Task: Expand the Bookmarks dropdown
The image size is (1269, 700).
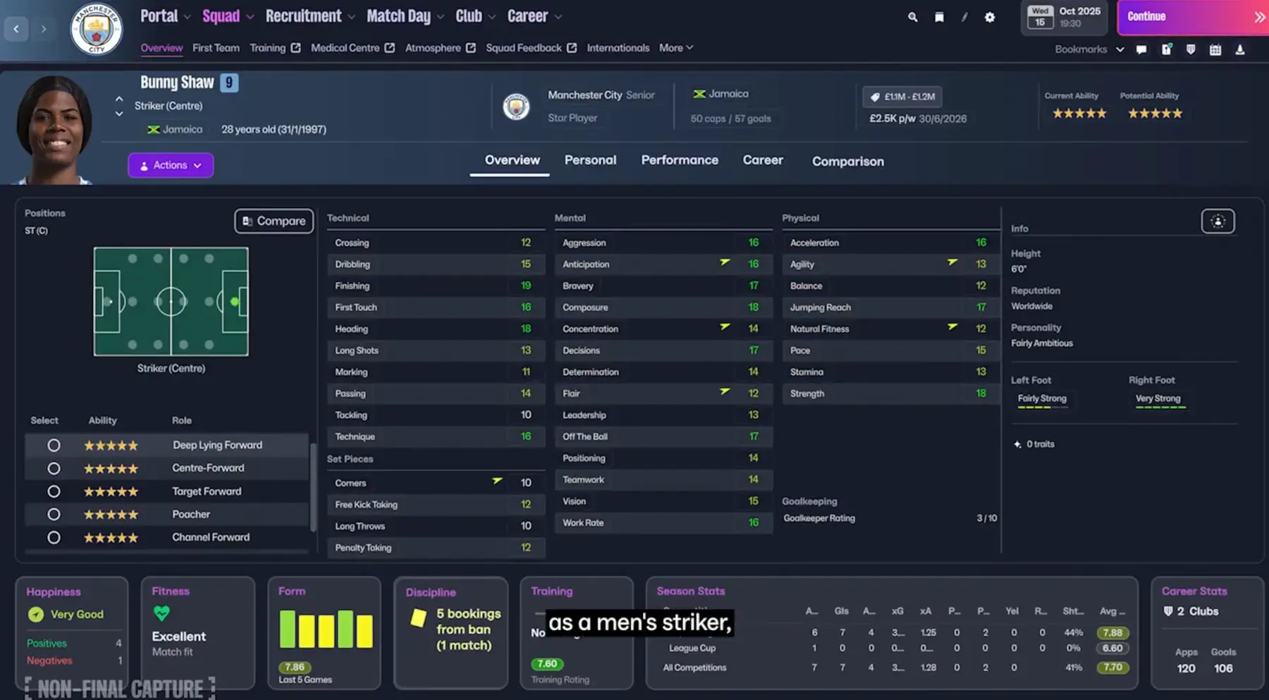Action: 1089,49
